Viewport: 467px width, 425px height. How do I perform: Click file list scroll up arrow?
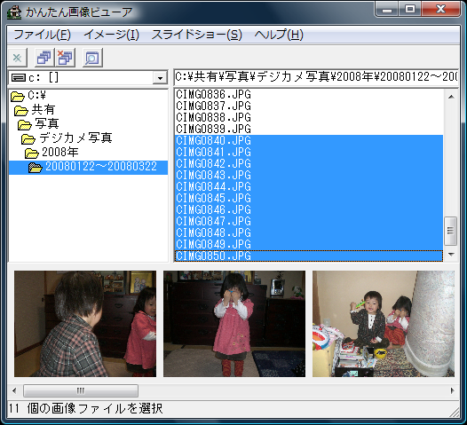[451, 97]
